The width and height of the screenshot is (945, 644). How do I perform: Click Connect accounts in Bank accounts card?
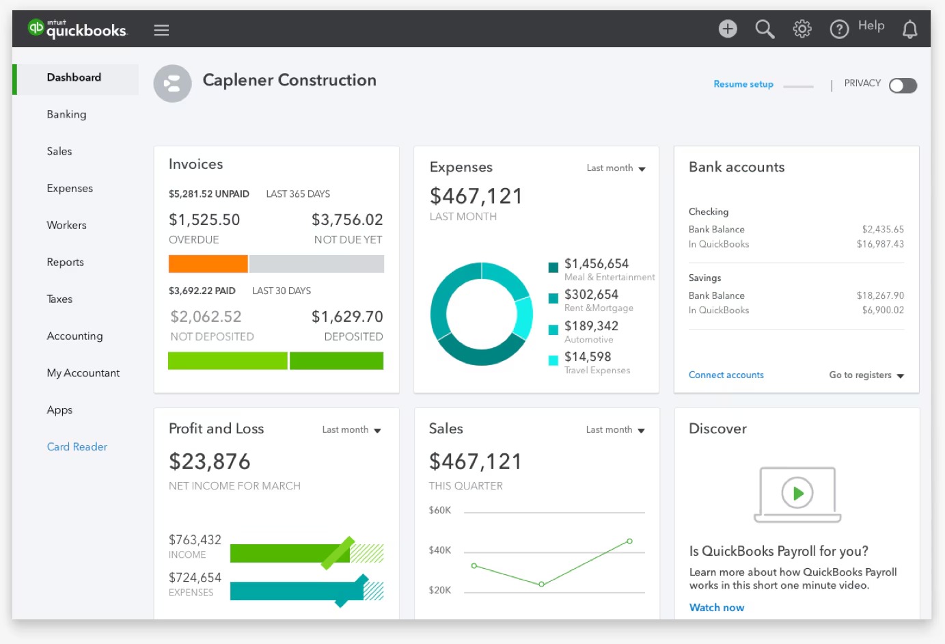[x=726, y=375]
